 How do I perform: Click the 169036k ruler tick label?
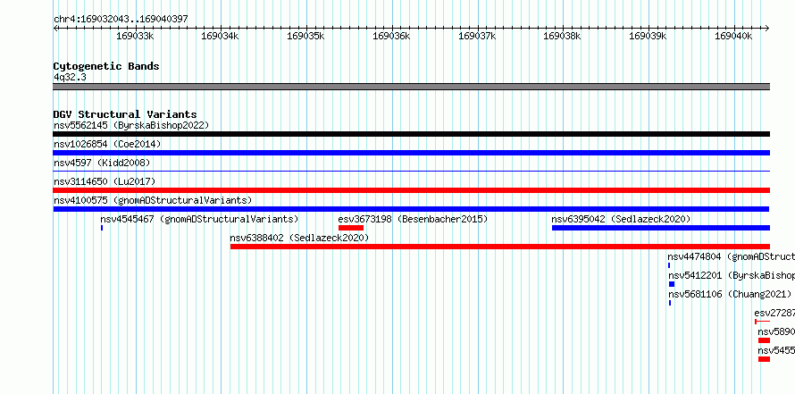click(391, 36)
